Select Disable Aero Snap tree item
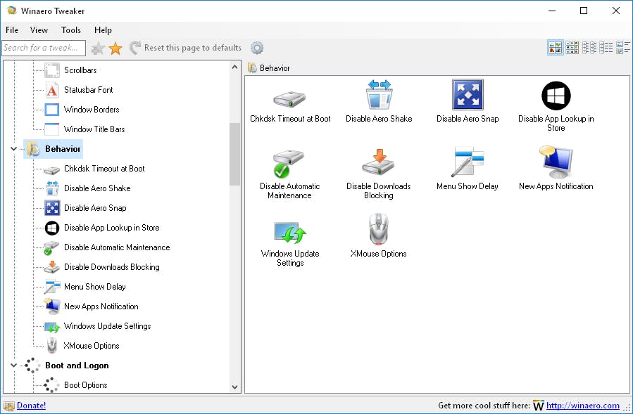 [95, 208]
